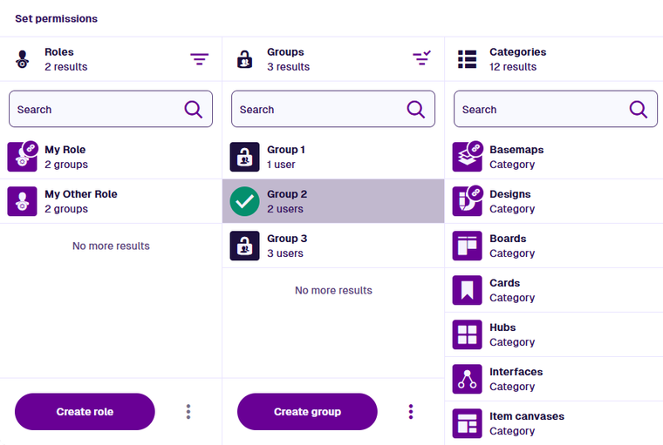Viewport: 663px width, 445px height.
Task: Click "2 results" under Roles
Action: (x=66, y=67)
